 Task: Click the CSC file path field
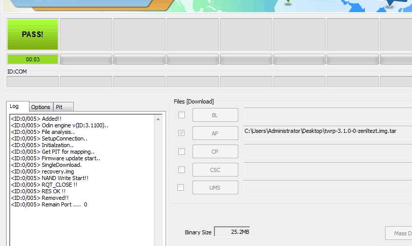click(x=328, y=170)
